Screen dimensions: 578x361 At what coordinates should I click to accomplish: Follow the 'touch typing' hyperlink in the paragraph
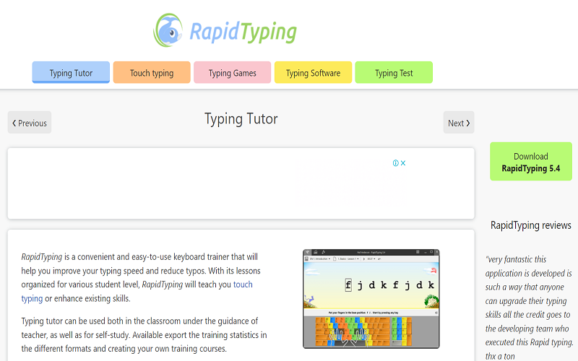(243, 284)
